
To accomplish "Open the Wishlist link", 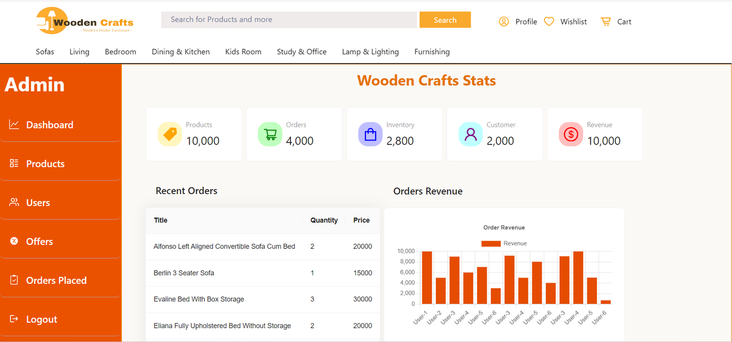I will pyautogui.click(x=574, y=22).
